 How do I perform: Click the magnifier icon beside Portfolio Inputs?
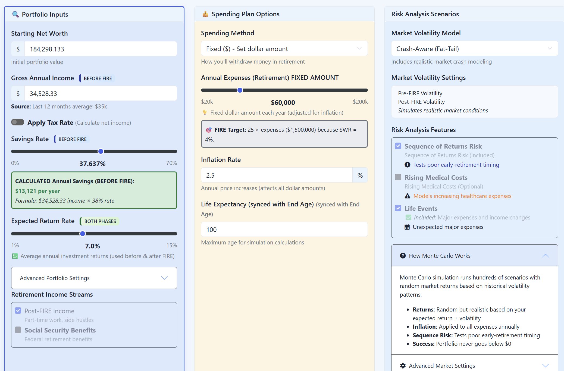click(x=15, y=14)
